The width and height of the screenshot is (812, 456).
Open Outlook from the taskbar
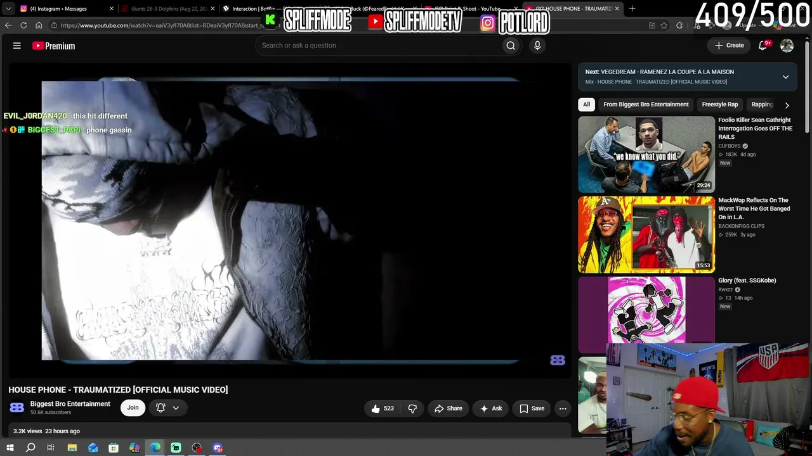[93, 448]
